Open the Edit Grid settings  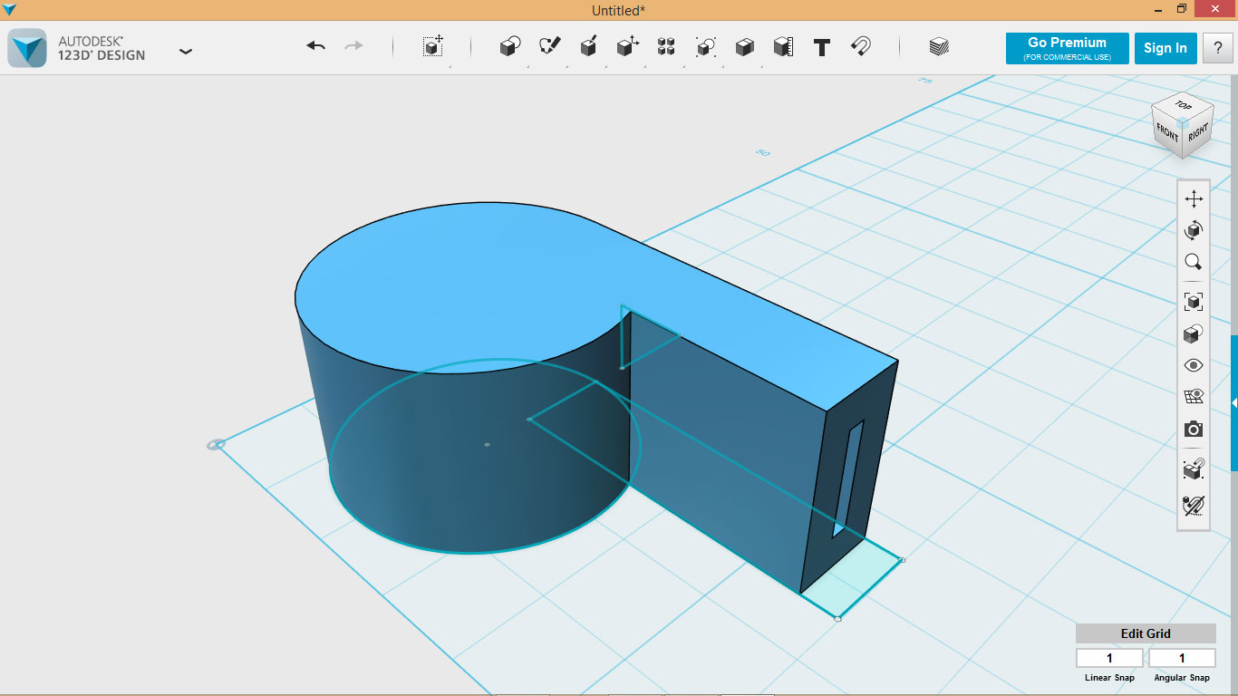(x=1146, y=633)
